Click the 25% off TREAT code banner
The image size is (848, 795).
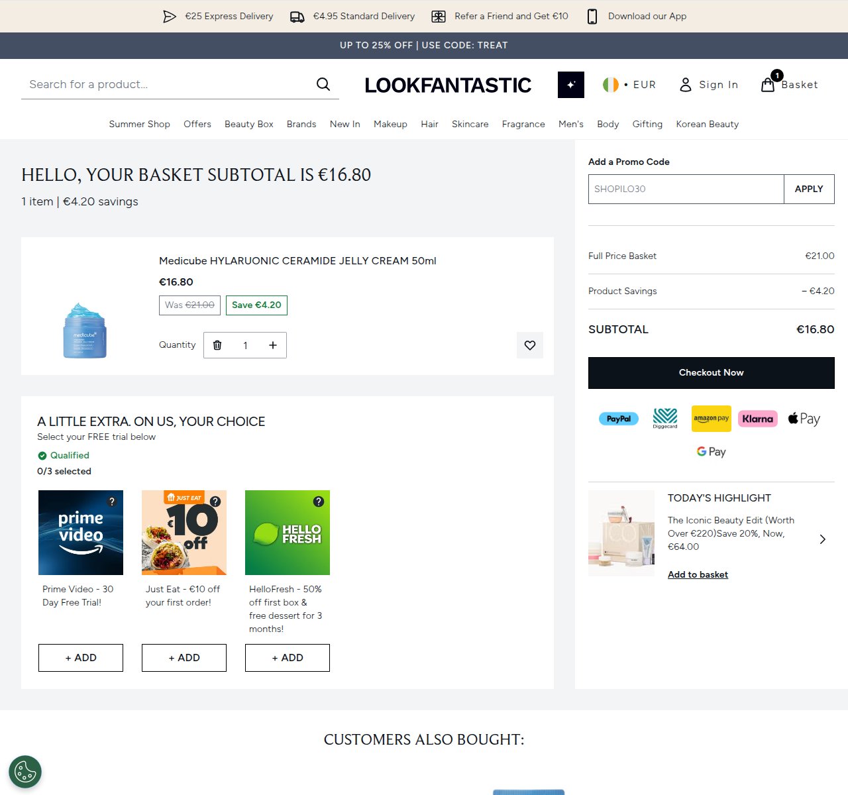tap(424, 46)
